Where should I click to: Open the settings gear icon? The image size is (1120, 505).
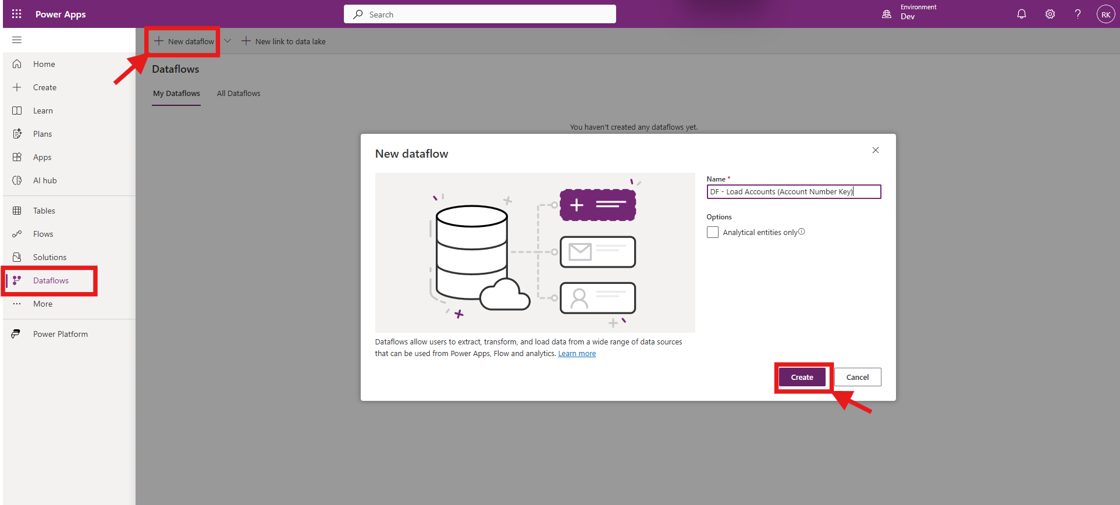point(1050,14)
